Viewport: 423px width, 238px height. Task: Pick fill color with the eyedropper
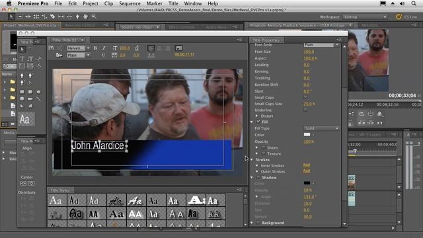314,135
